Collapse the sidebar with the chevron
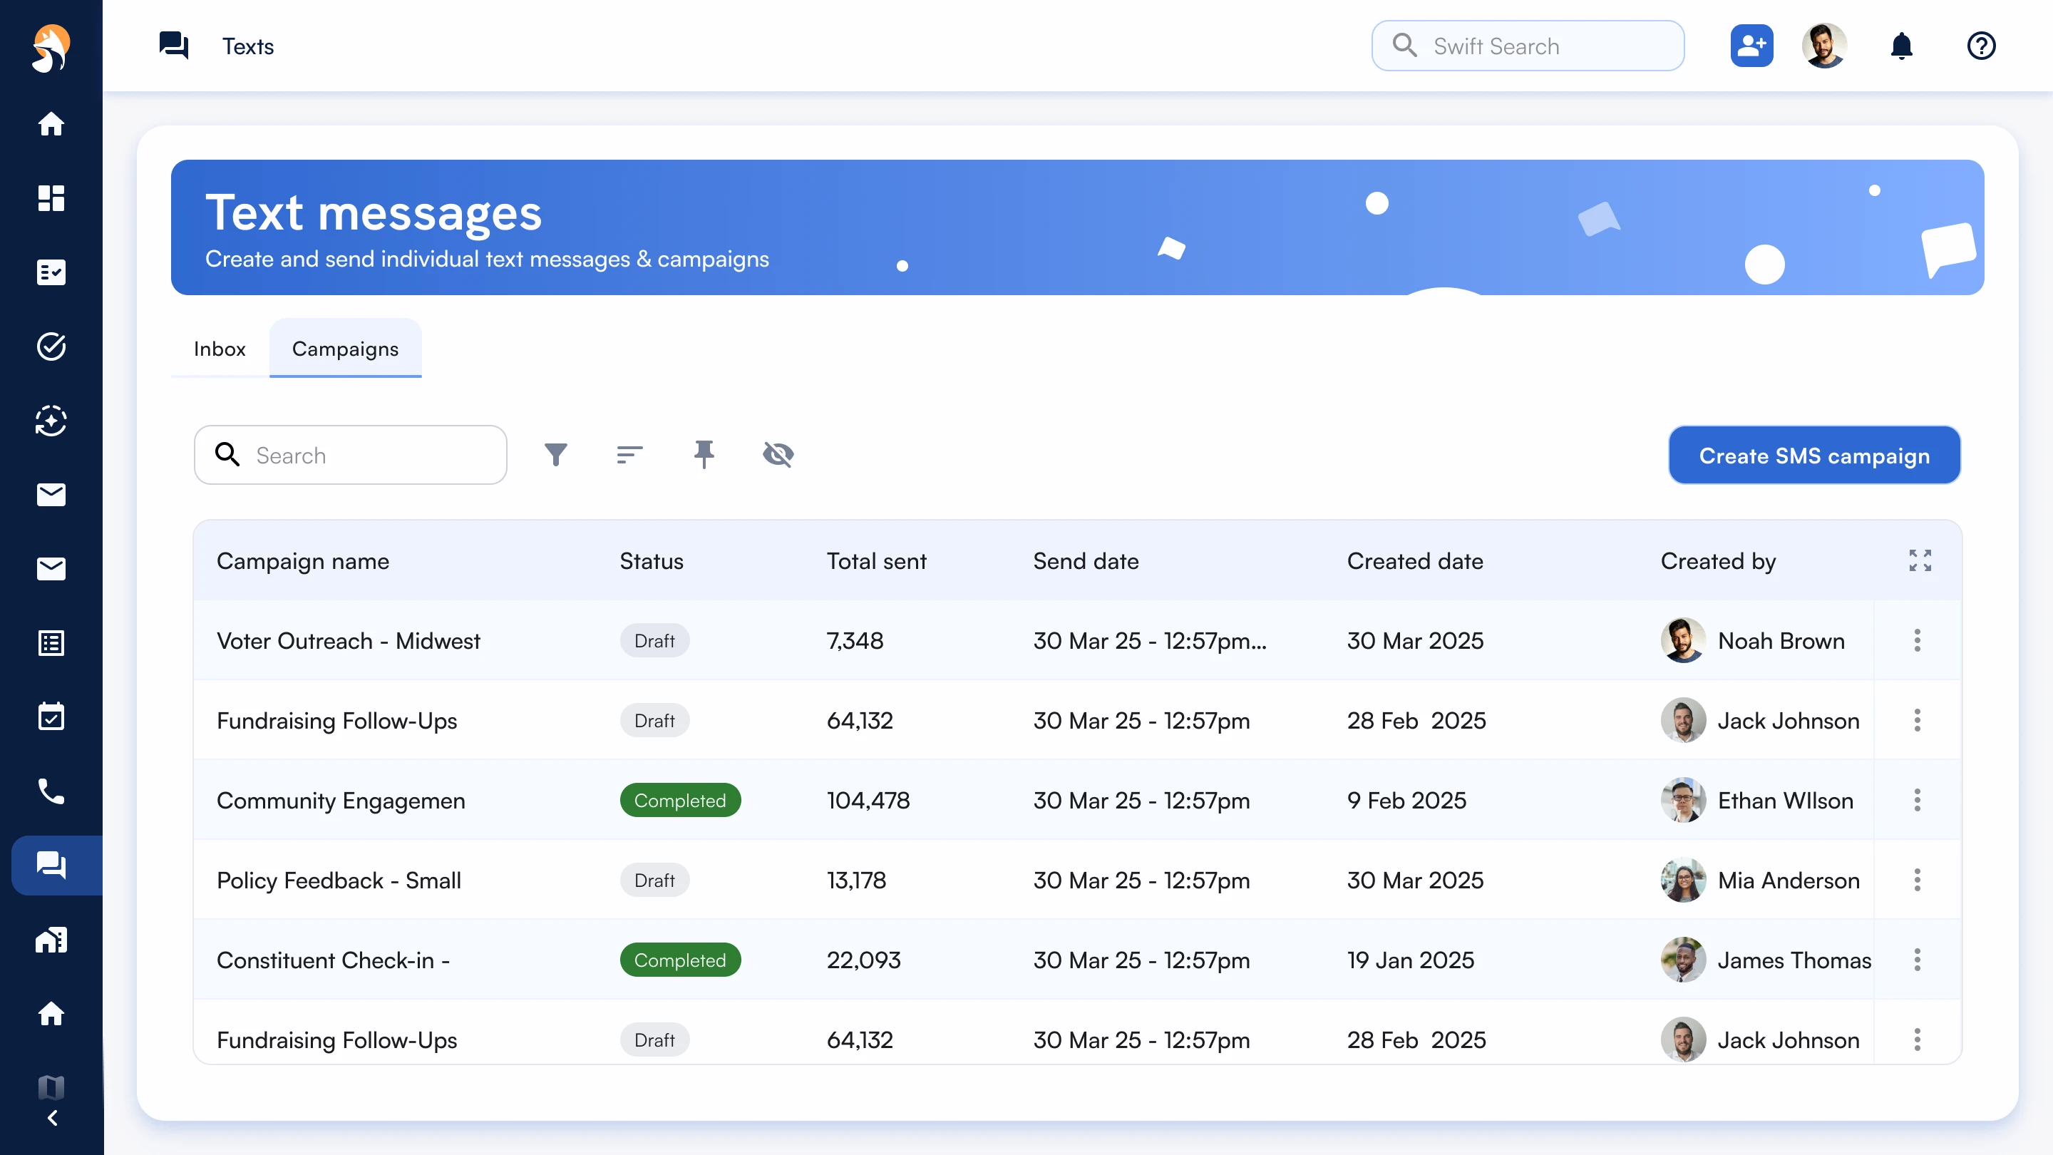 53,1117
